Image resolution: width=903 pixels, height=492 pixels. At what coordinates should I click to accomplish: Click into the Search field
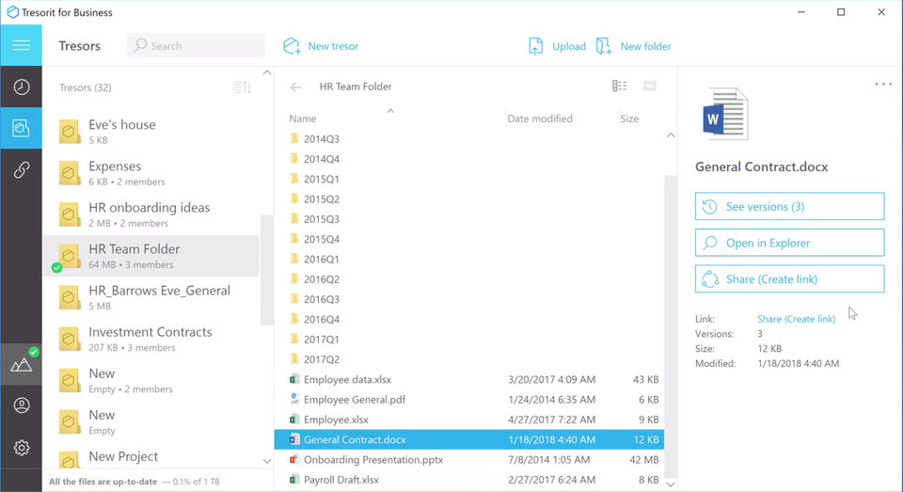point(196,45)
